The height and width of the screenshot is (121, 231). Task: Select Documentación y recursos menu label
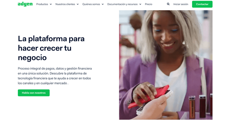[122, 4]
